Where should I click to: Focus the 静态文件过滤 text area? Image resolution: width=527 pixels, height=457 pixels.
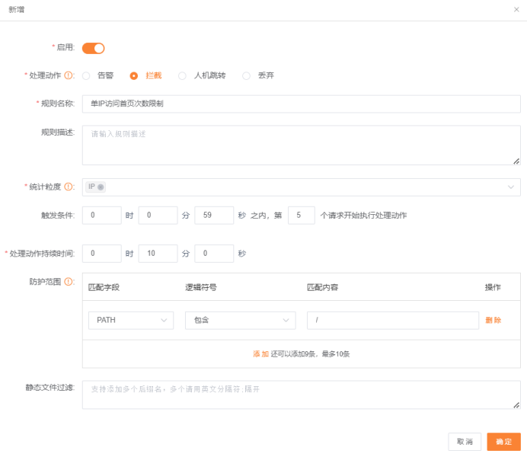[x=301, y=395]
